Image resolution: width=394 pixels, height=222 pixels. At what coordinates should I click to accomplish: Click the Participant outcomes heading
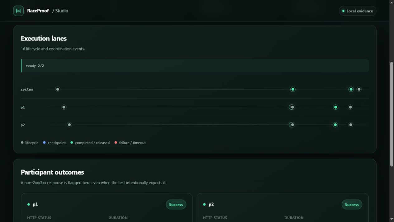[x=52, y=172]
